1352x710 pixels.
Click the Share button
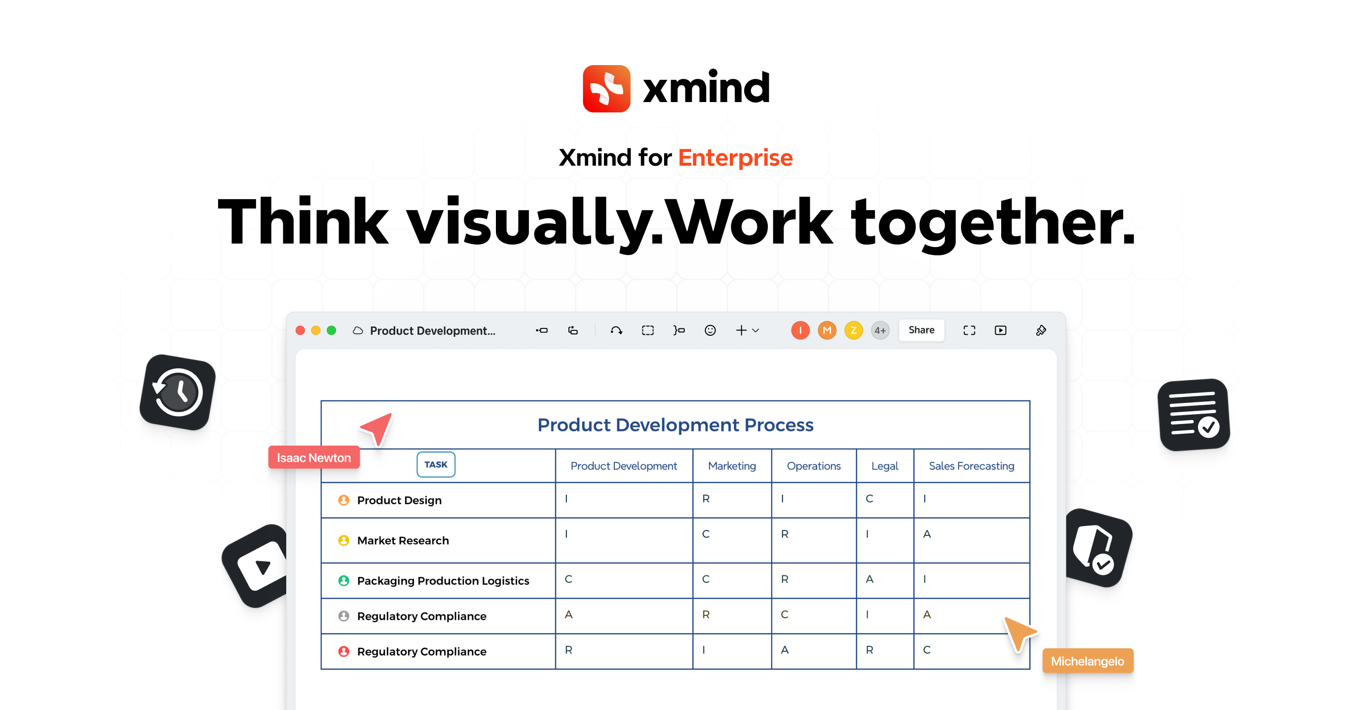tap(922, 330)
